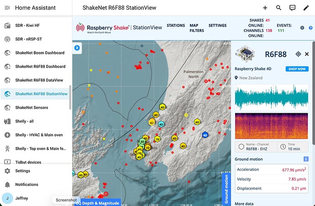The width and height of the screenshot is (315, 206).
Task: Click the globe language icon
Action: coord(302,28)
